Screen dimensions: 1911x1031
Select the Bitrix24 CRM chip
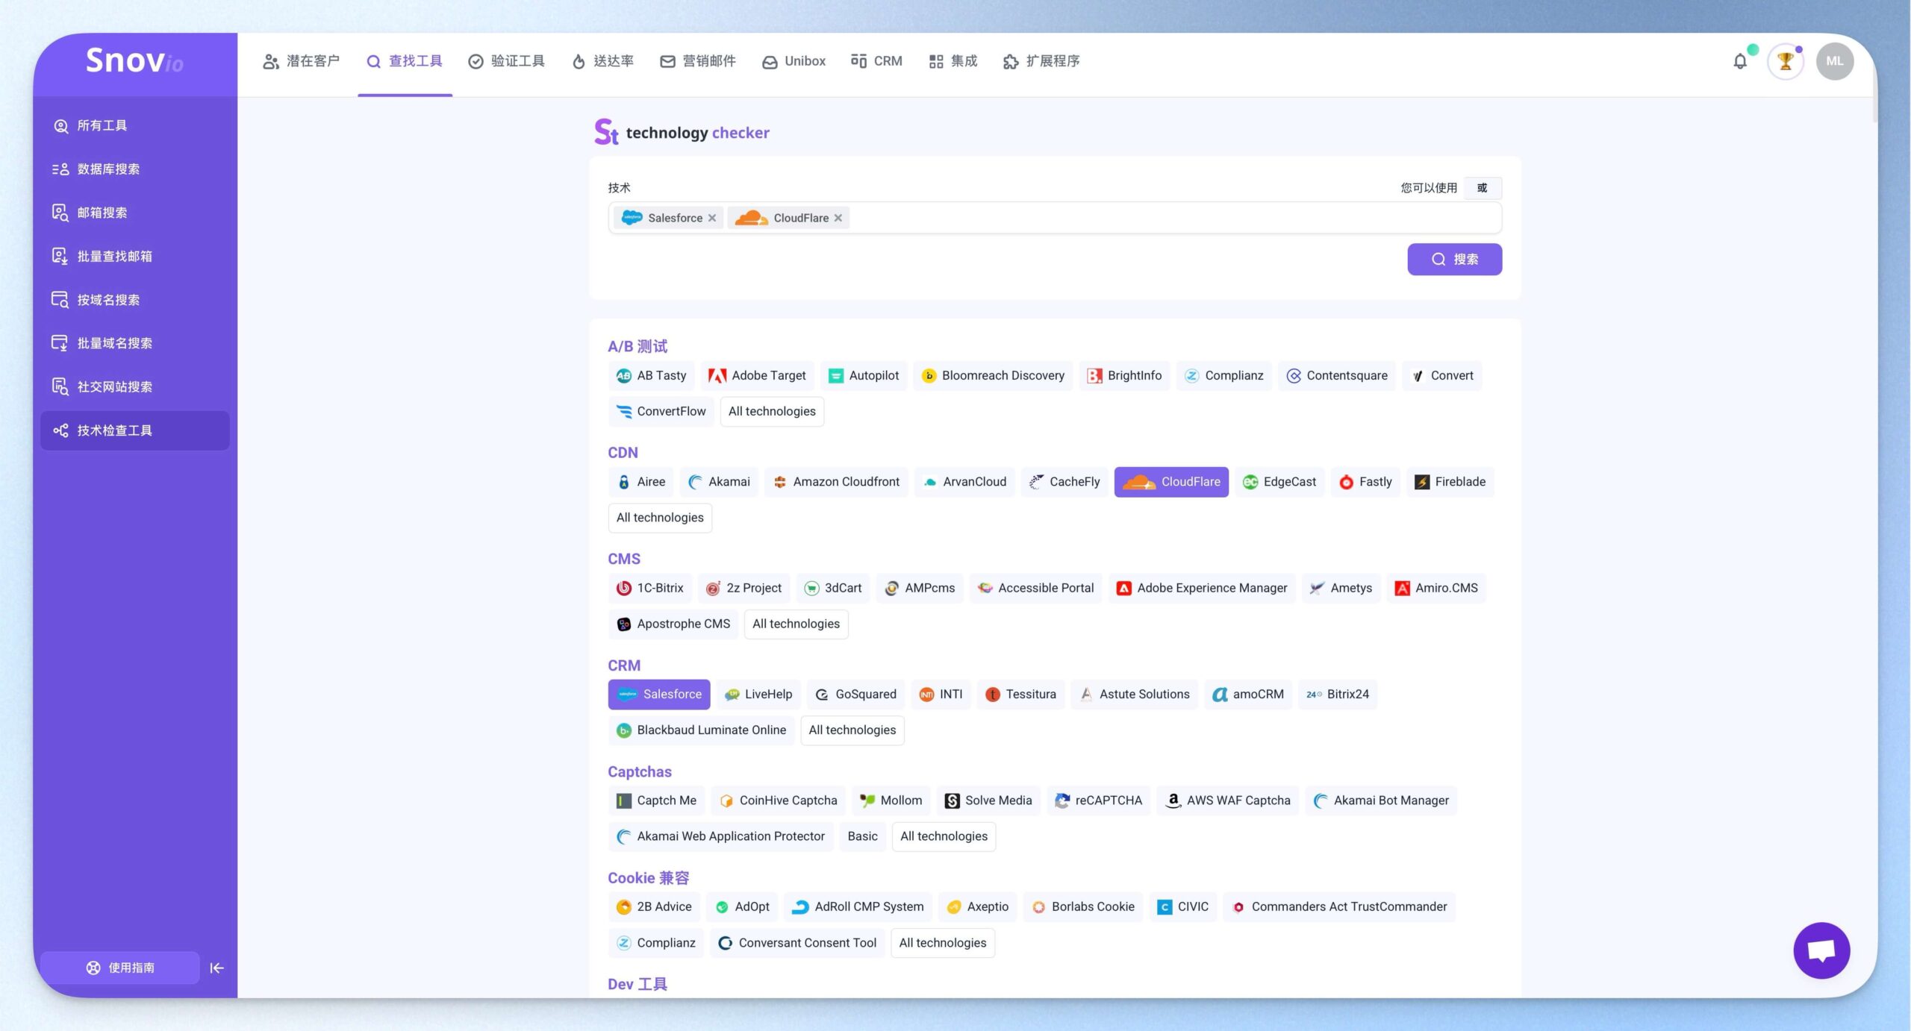[x=1338, y=694]
